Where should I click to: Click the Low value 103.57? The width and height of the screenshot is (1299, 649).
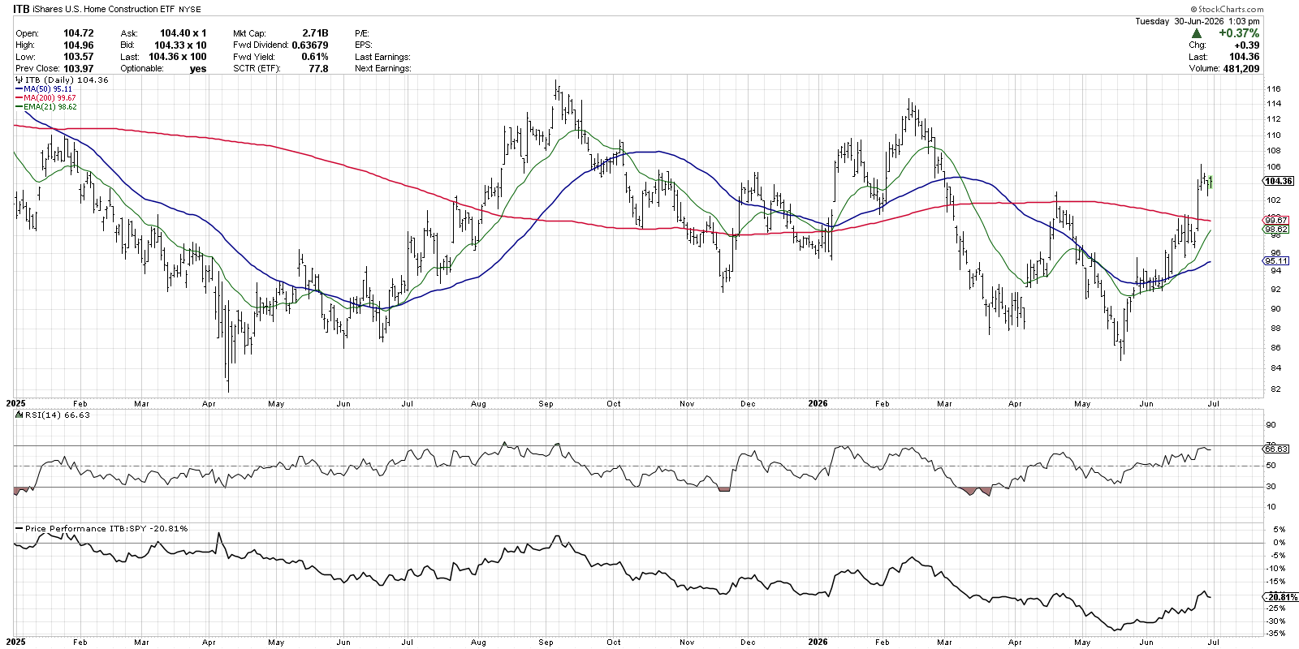79,57
